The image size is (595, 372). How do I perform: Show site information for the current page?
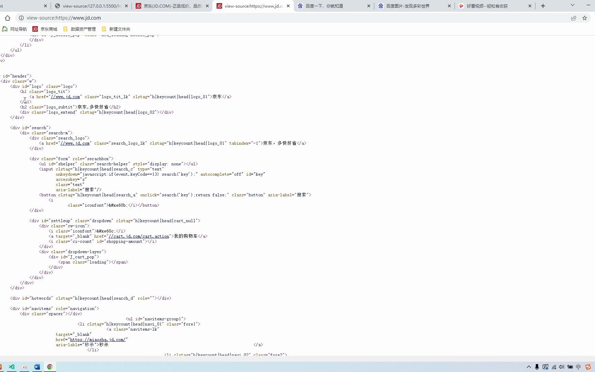point(21,18)
